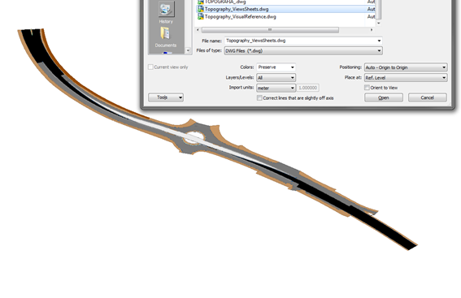Image resolution: width=461 pixels, height=298 pixels.
Task: Open the Tools menu button
Action: click(x=166, y=97)
